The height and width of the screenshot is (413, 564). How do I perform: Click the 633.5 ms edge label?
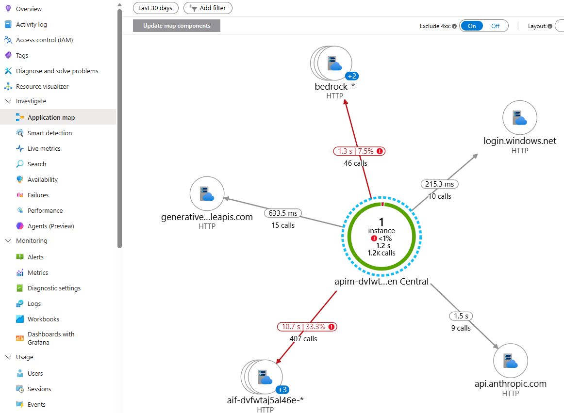[283, 213]
